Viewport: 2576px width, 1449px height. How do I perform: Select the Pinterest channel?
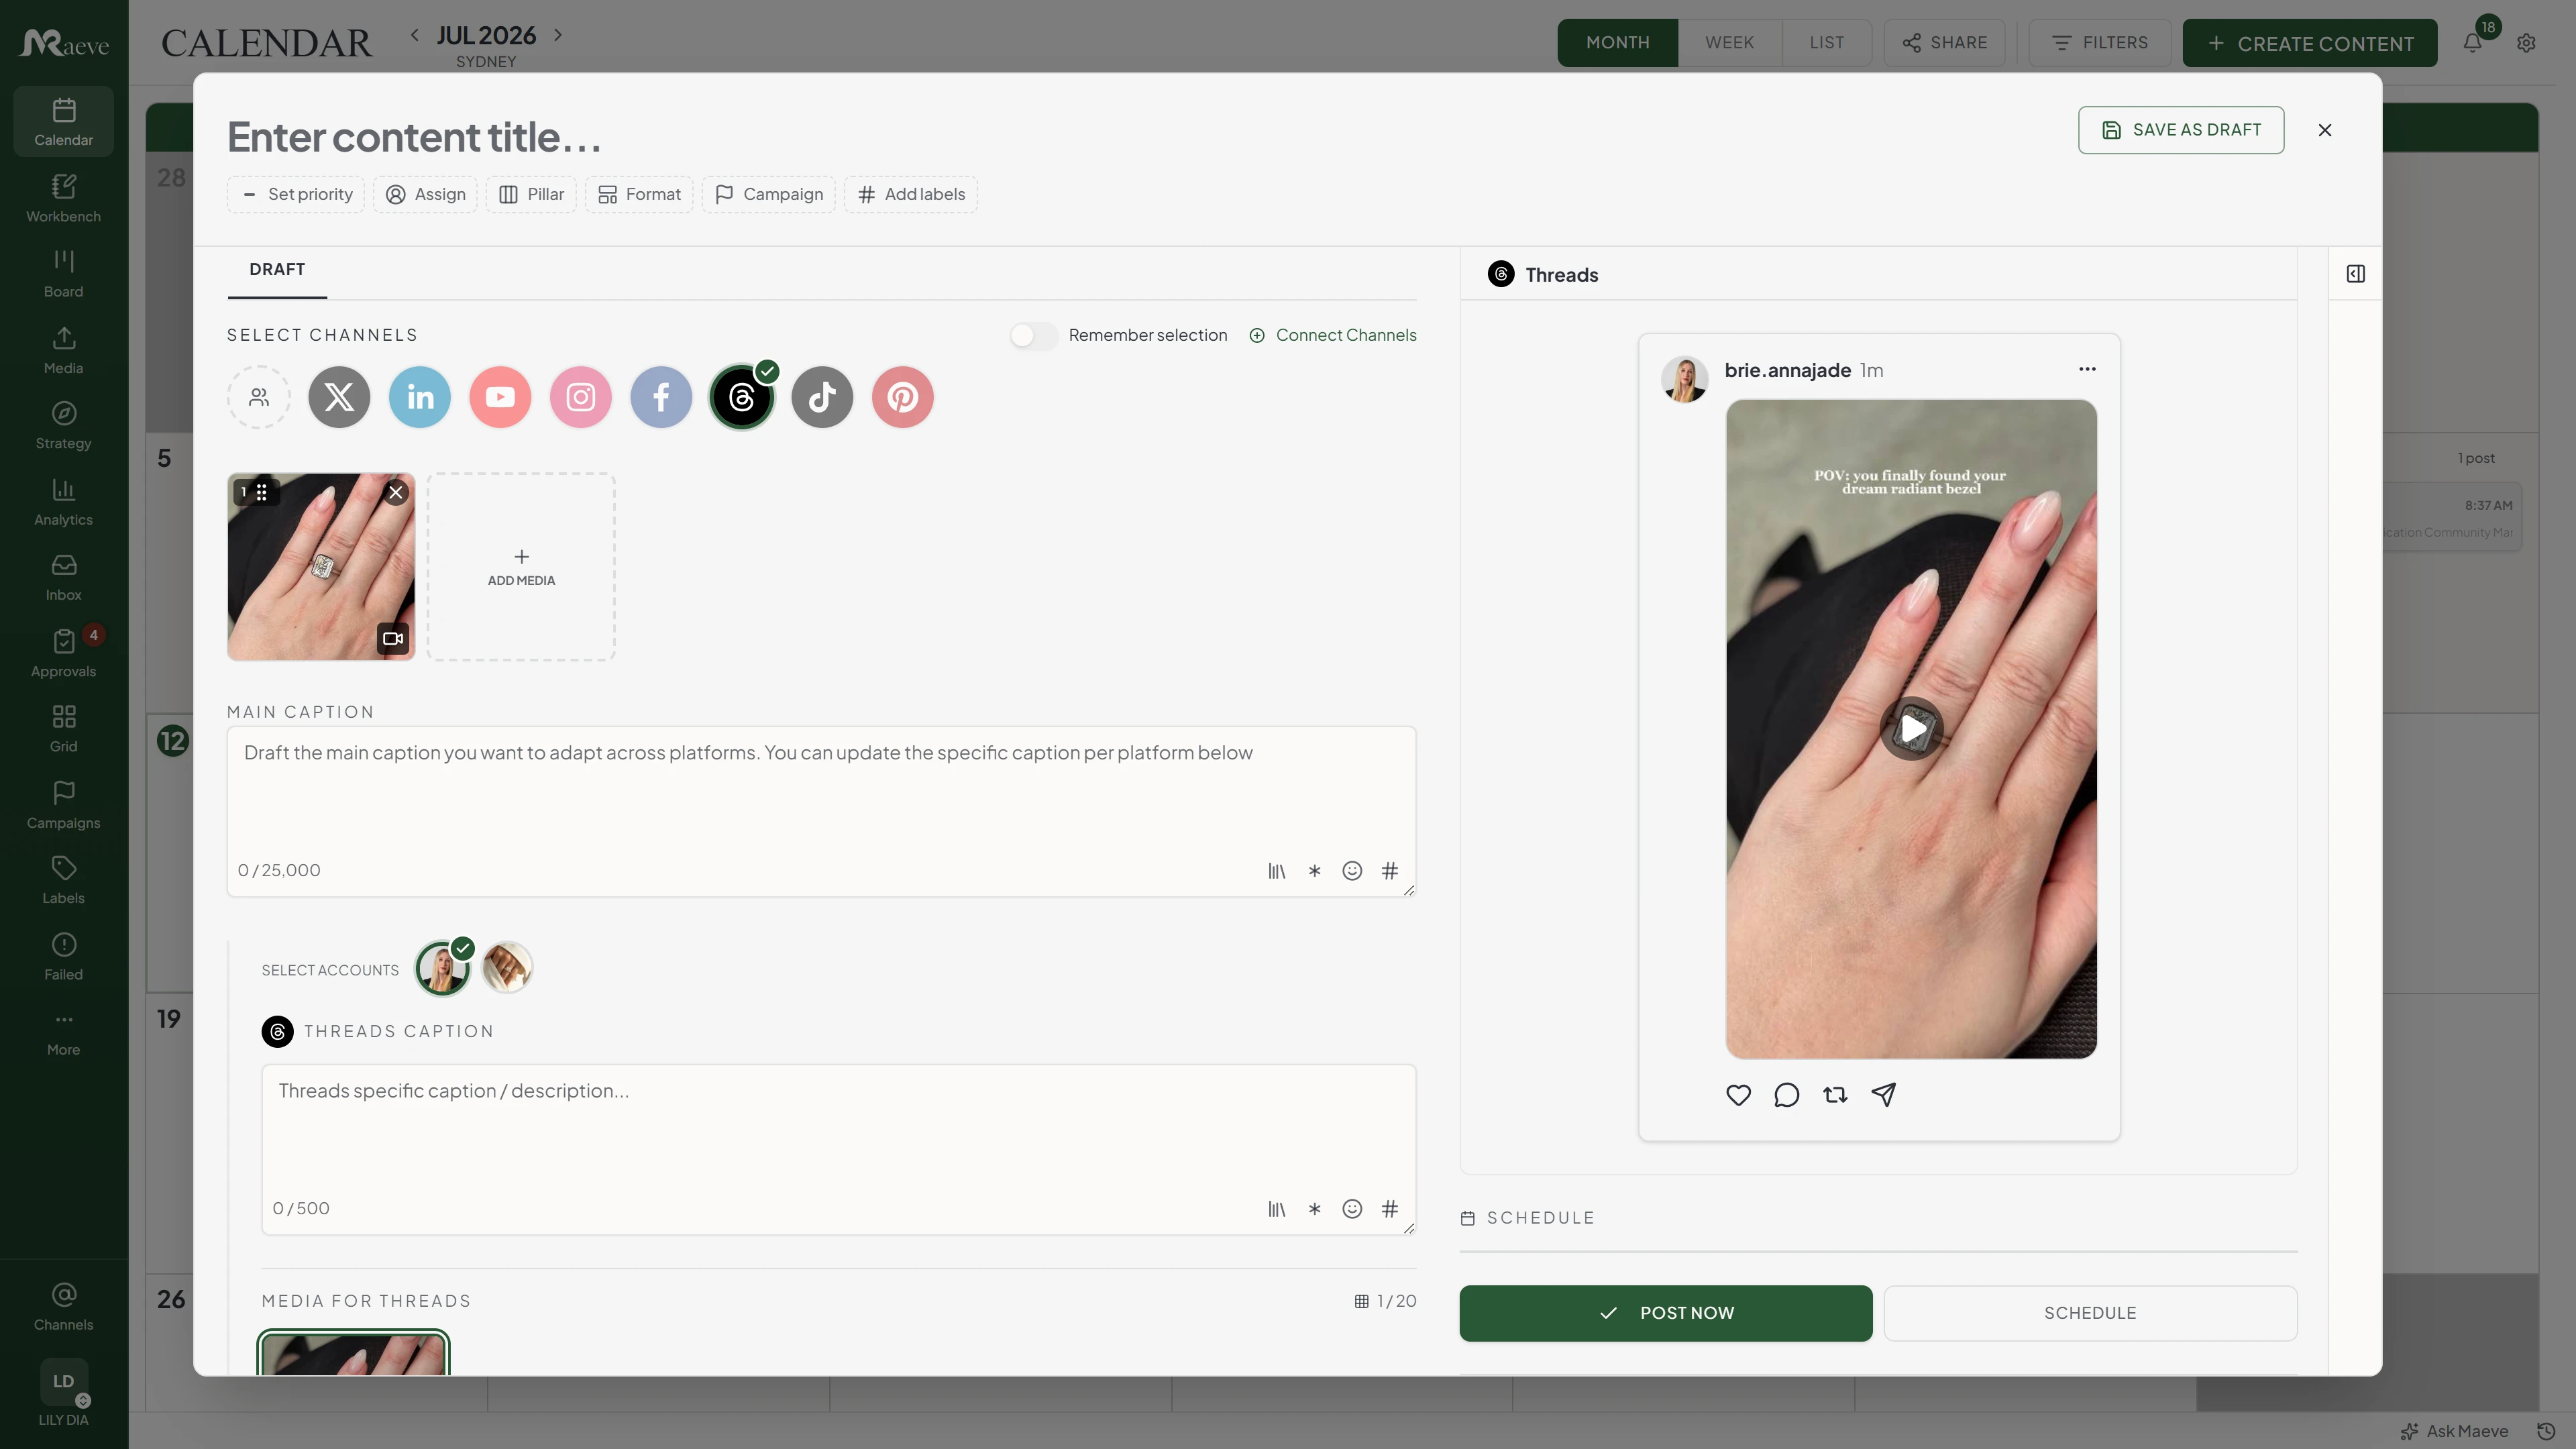pyautogui.click(x=903, y=397)
